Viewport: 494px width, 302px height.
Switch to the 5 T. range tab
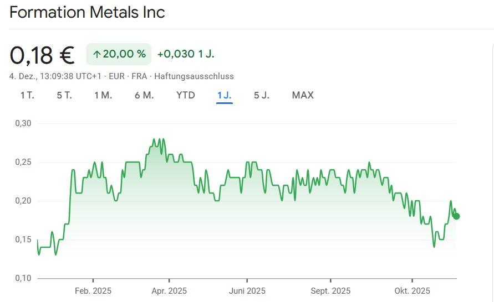click(x=64, y=95)
